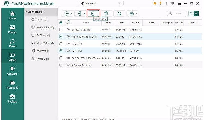Click the TV type icon of IMG_2061
The image size is (204, 120).
68,51
